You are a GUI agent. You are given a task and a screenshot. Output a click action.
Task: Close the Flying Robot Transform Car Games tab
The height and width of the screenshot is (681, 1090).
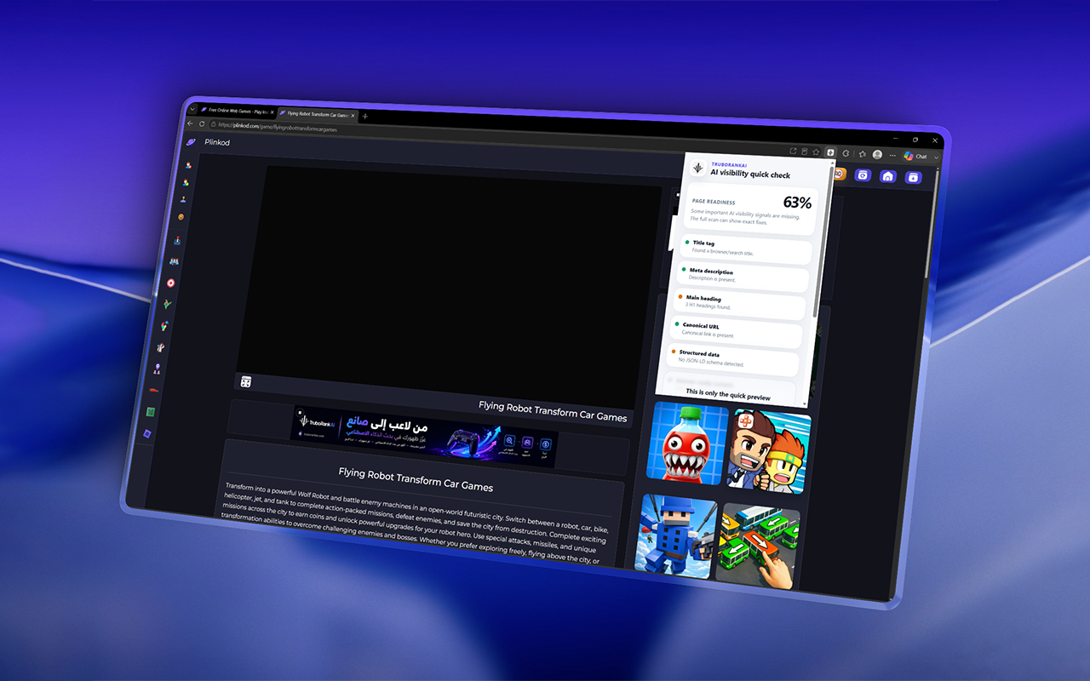point(353,116)
